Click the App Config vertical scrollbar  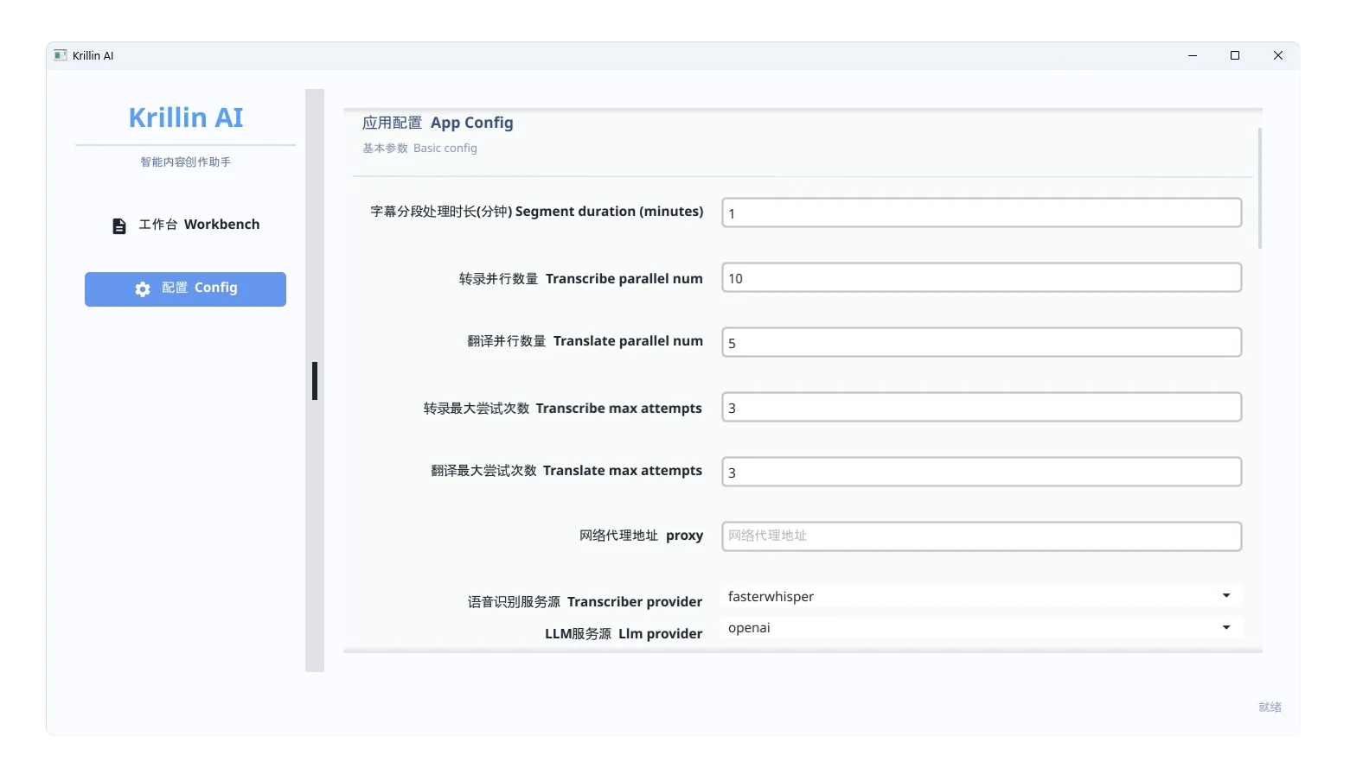[x=1259, y=188]
